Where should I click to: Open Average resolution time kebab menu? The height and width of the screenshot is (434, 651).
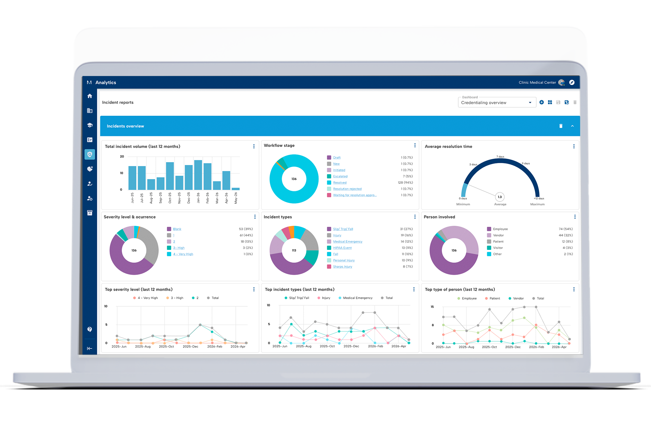point(574,146)
